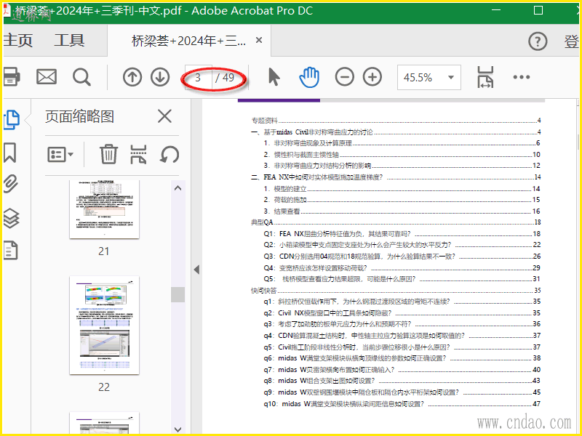Open thumbnails options dropdown menu

[60, 154]
